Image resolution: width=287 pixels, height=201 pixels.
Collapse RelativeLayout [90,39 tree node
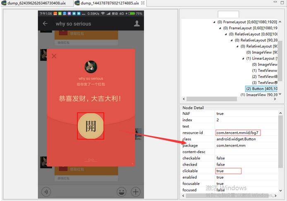(x=232, y=40)
